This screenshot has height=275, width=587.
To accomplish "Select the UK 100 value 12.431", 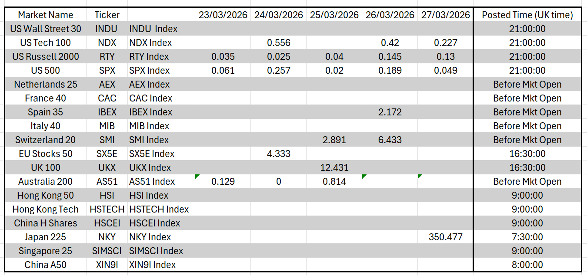I will coord(334,167).
